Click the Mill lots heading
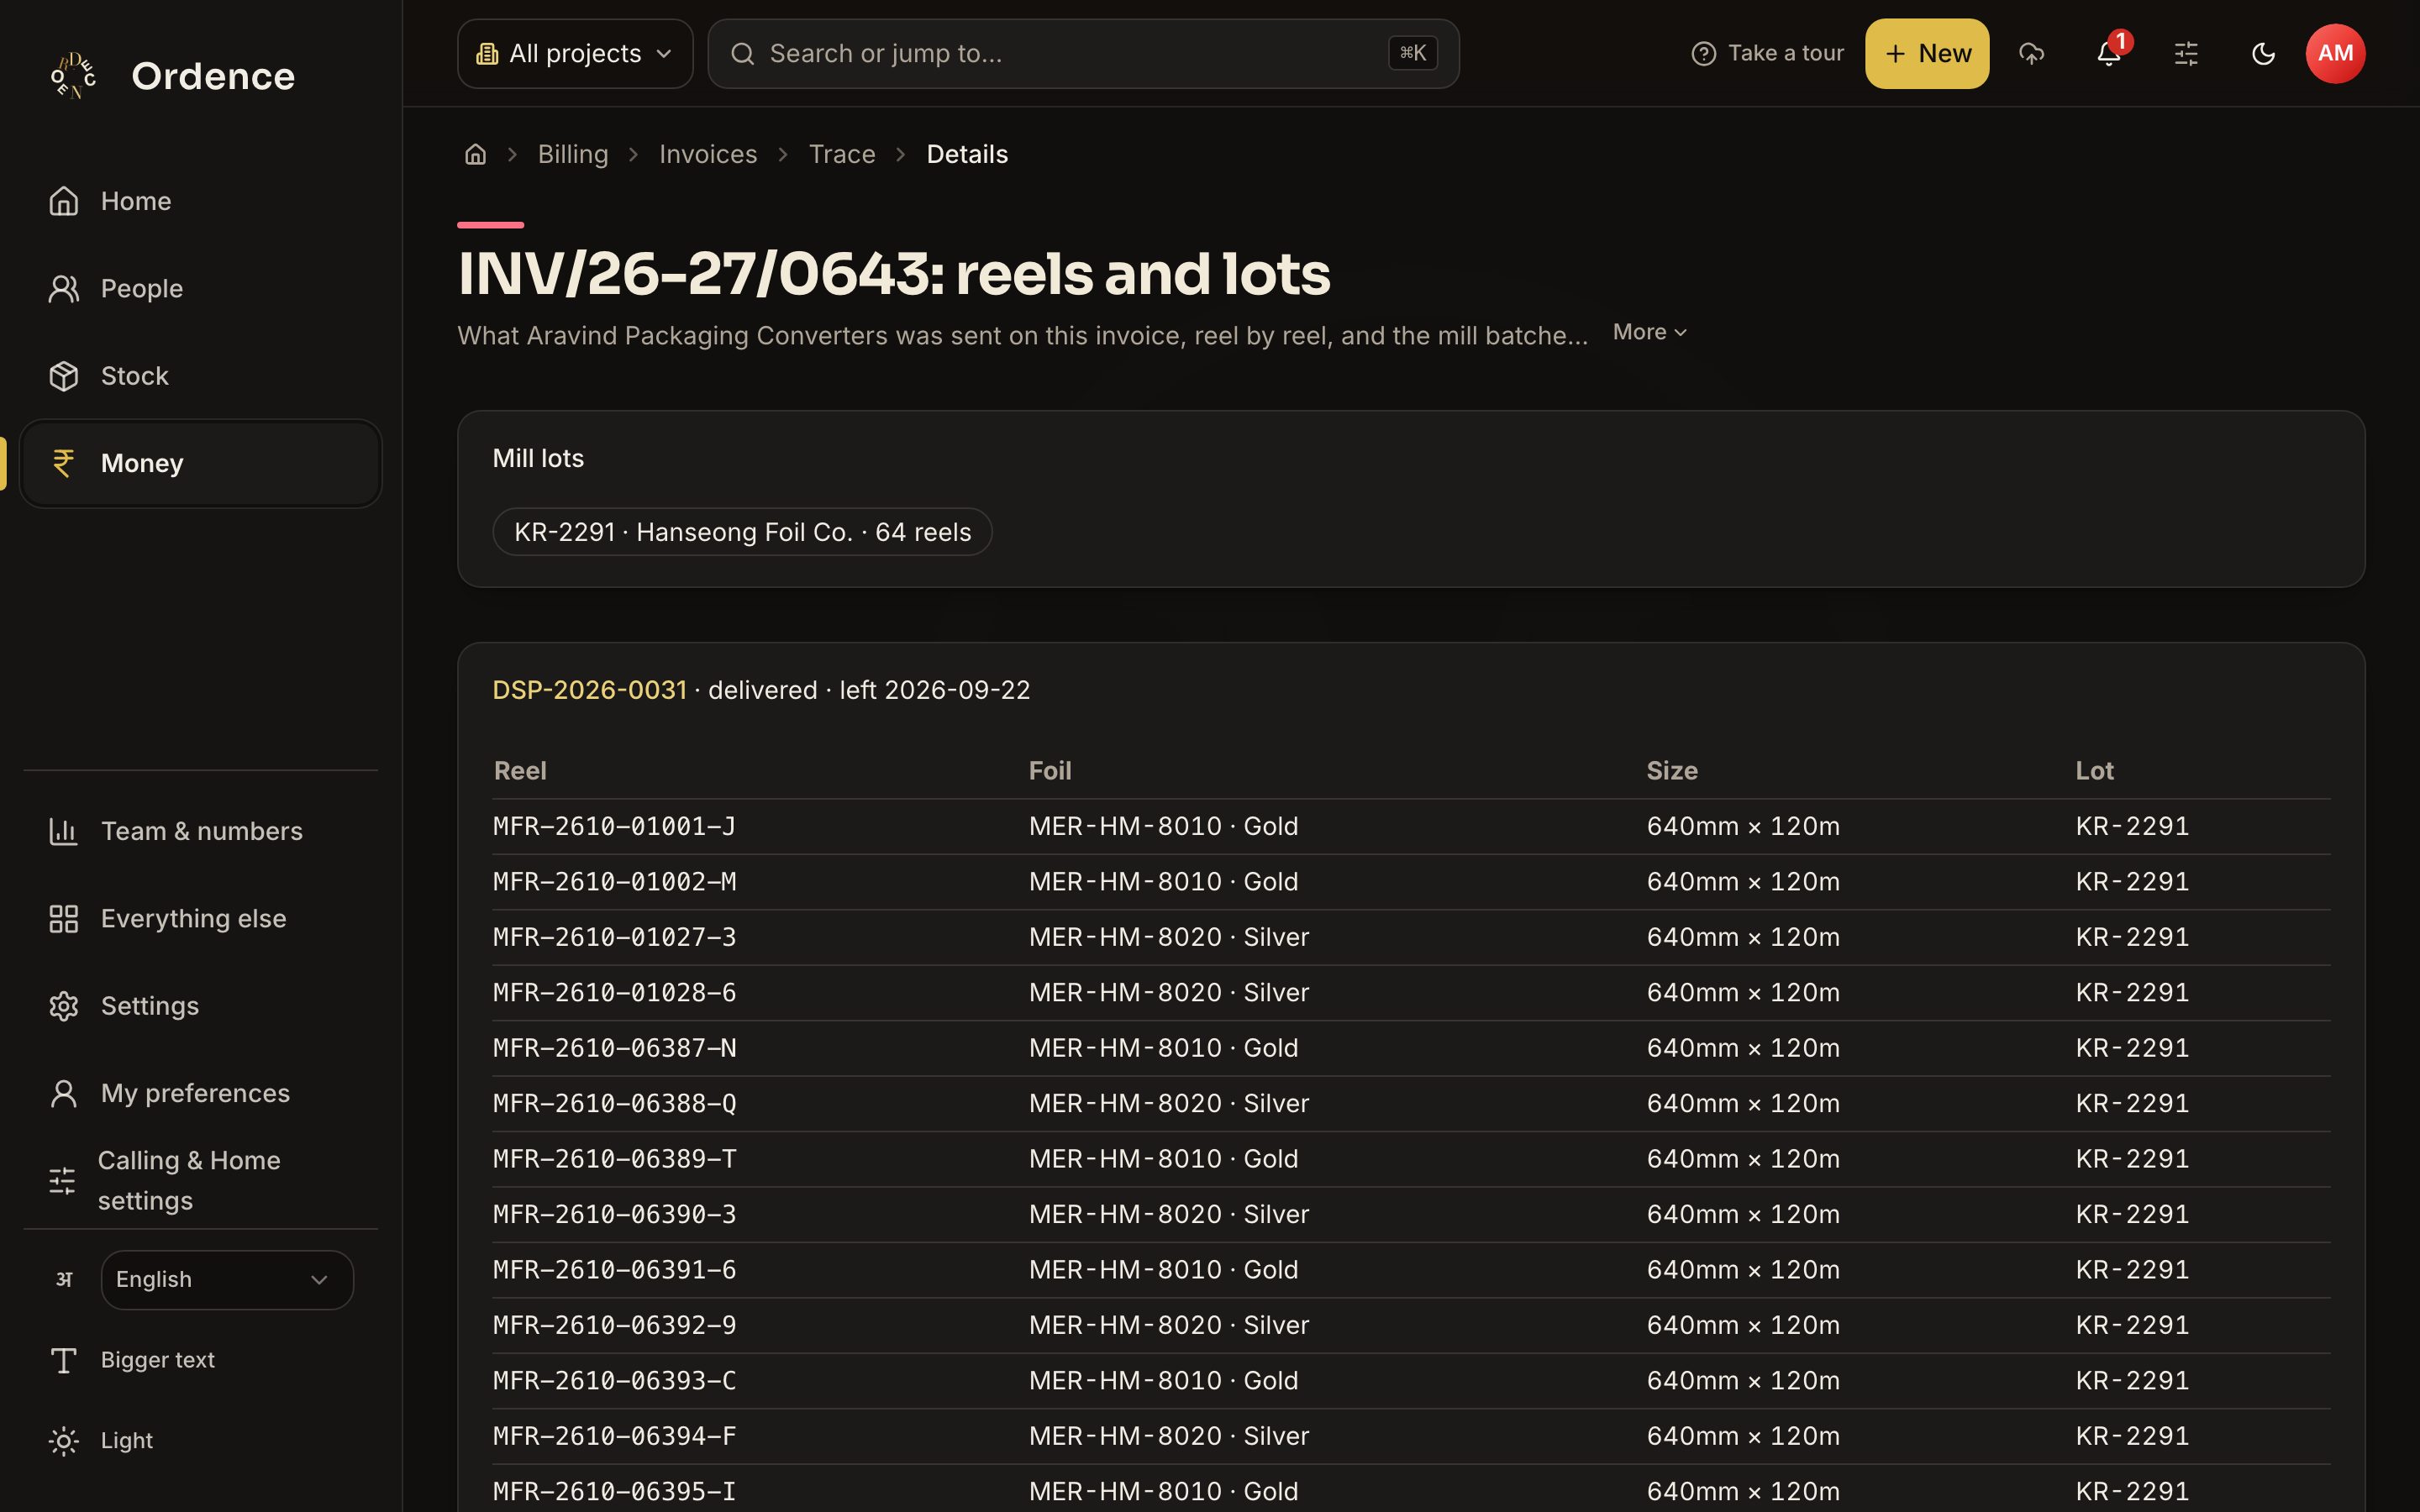 pos(538,459)
